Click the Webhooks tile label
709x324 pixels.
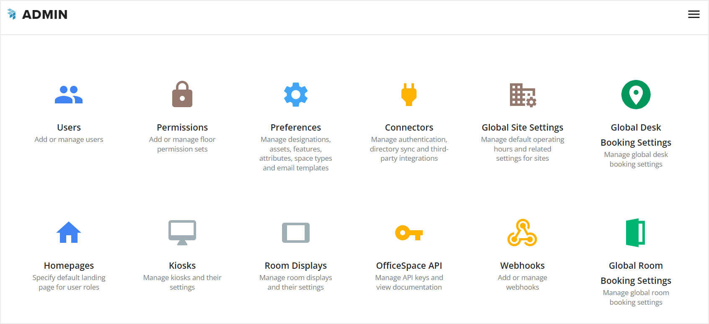522,265
